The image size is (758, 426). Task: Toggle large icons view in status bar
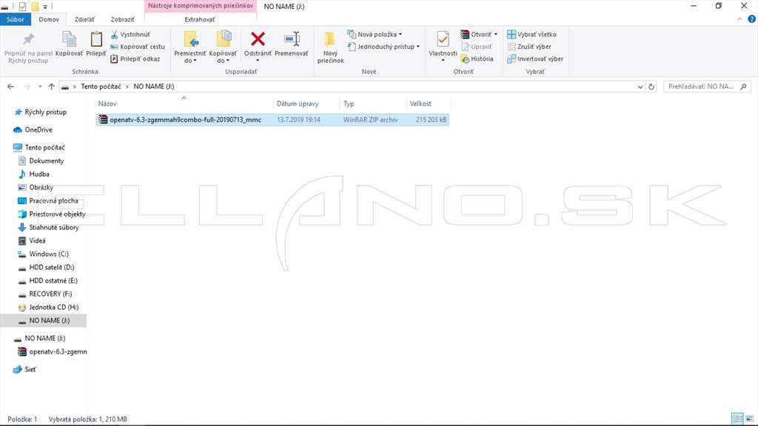[x=750, y=419]
